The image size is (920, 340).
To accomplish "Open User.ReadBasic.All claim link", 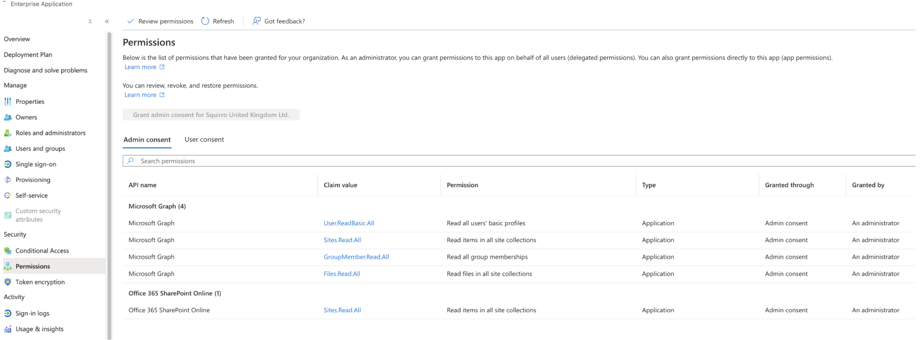I will 349,223.
